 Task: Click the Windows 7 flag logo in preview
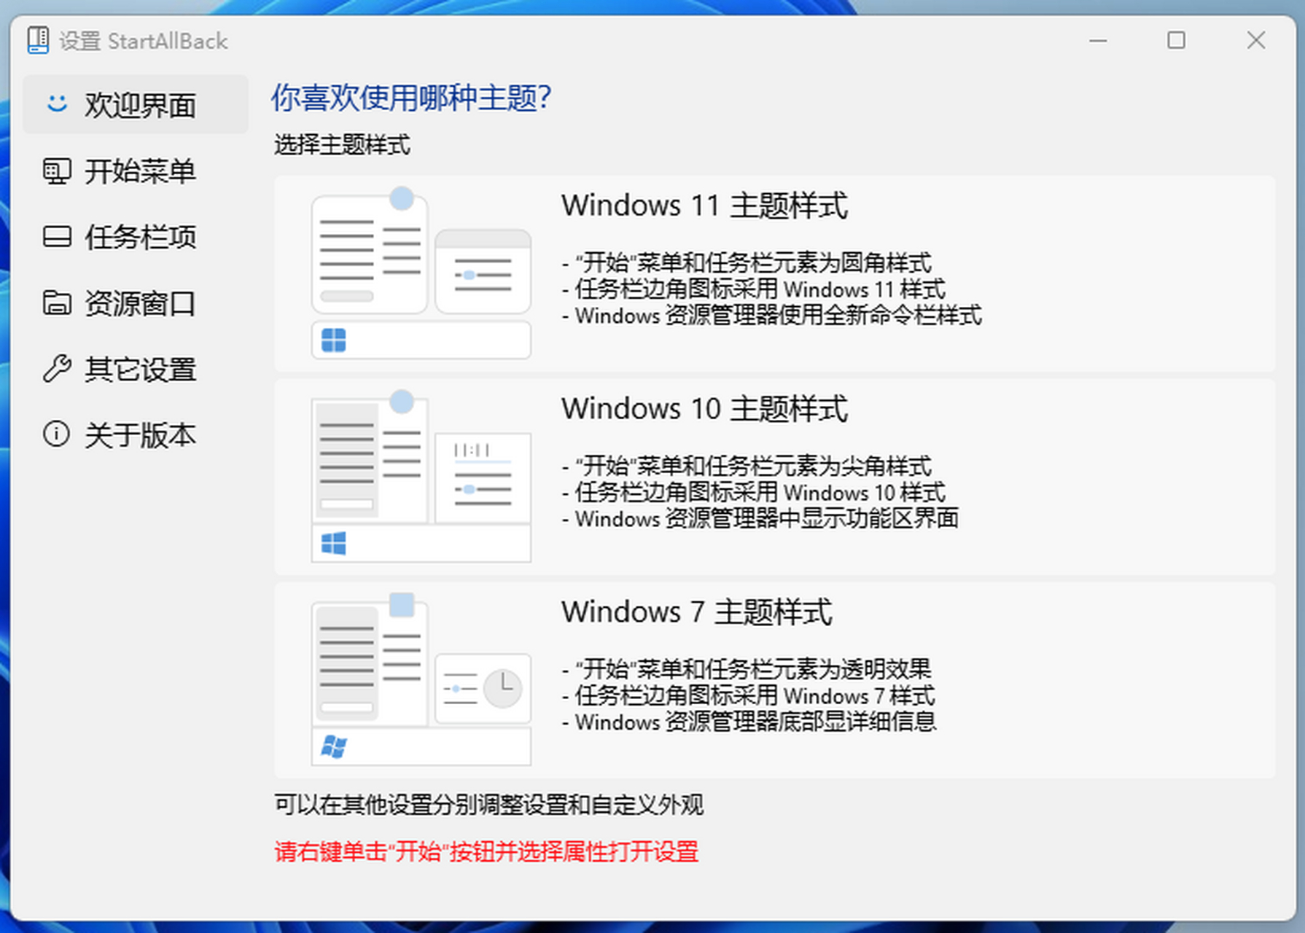tap(334, 746)
